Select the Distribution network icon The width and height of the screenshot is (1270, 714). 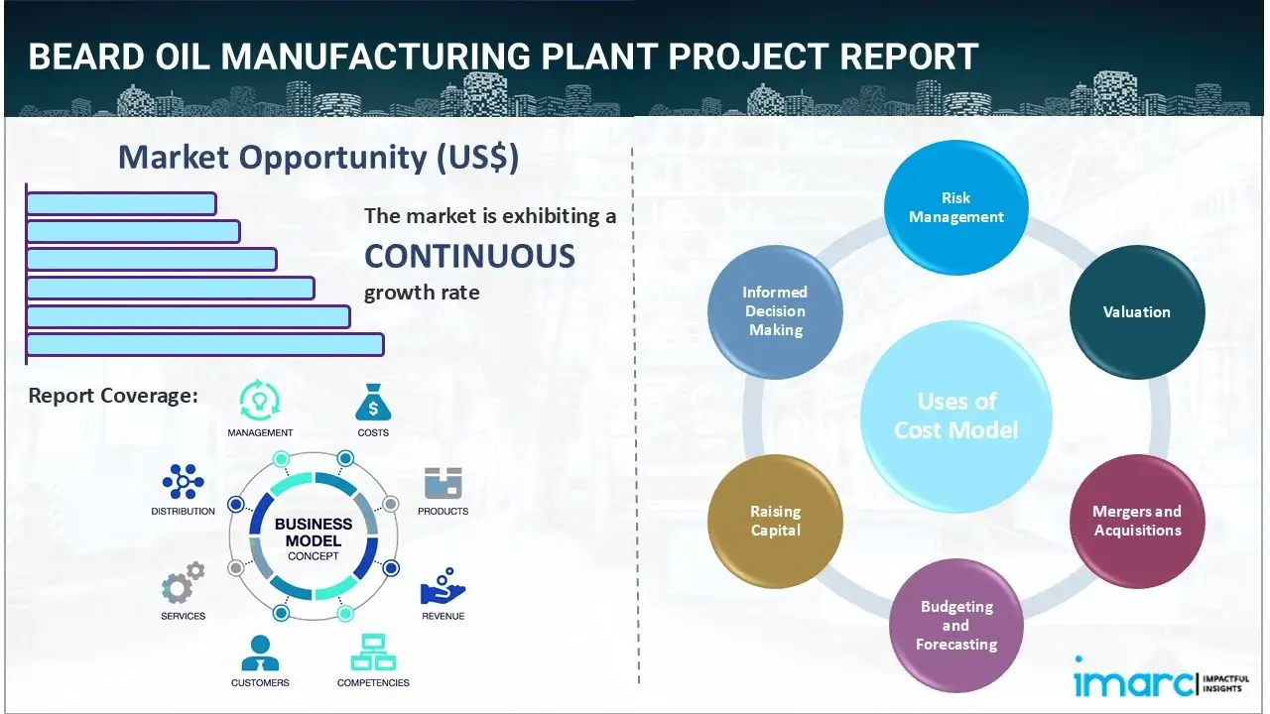point(183,482)
